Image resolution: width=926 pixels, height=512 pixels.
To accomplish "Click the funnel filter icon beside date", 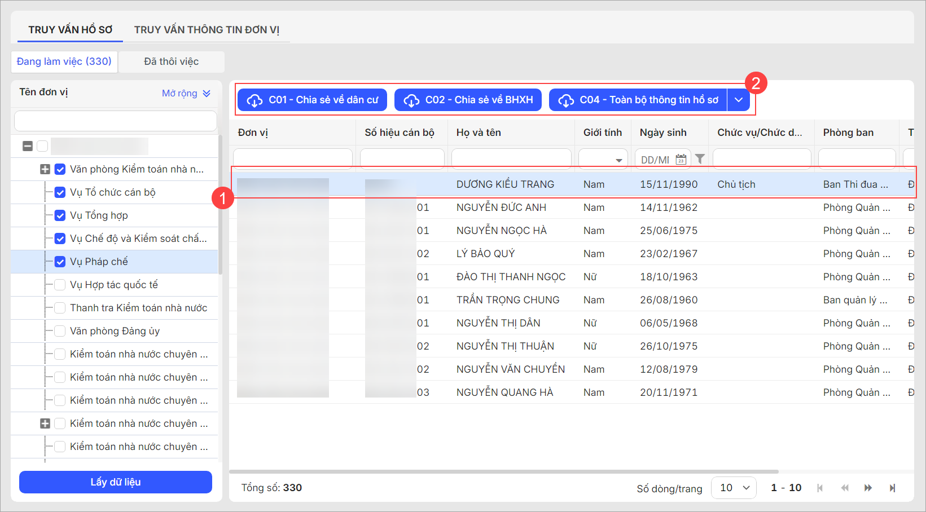I will pyautogui.click(x=700, y=160).
